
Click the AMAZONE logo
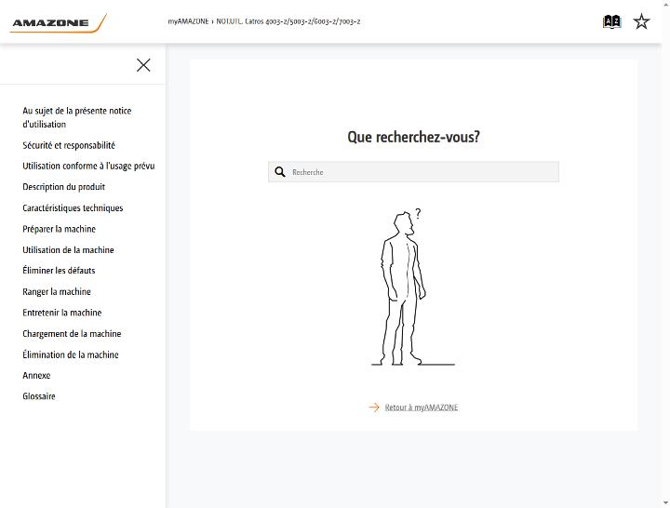[x=59, y=23]
